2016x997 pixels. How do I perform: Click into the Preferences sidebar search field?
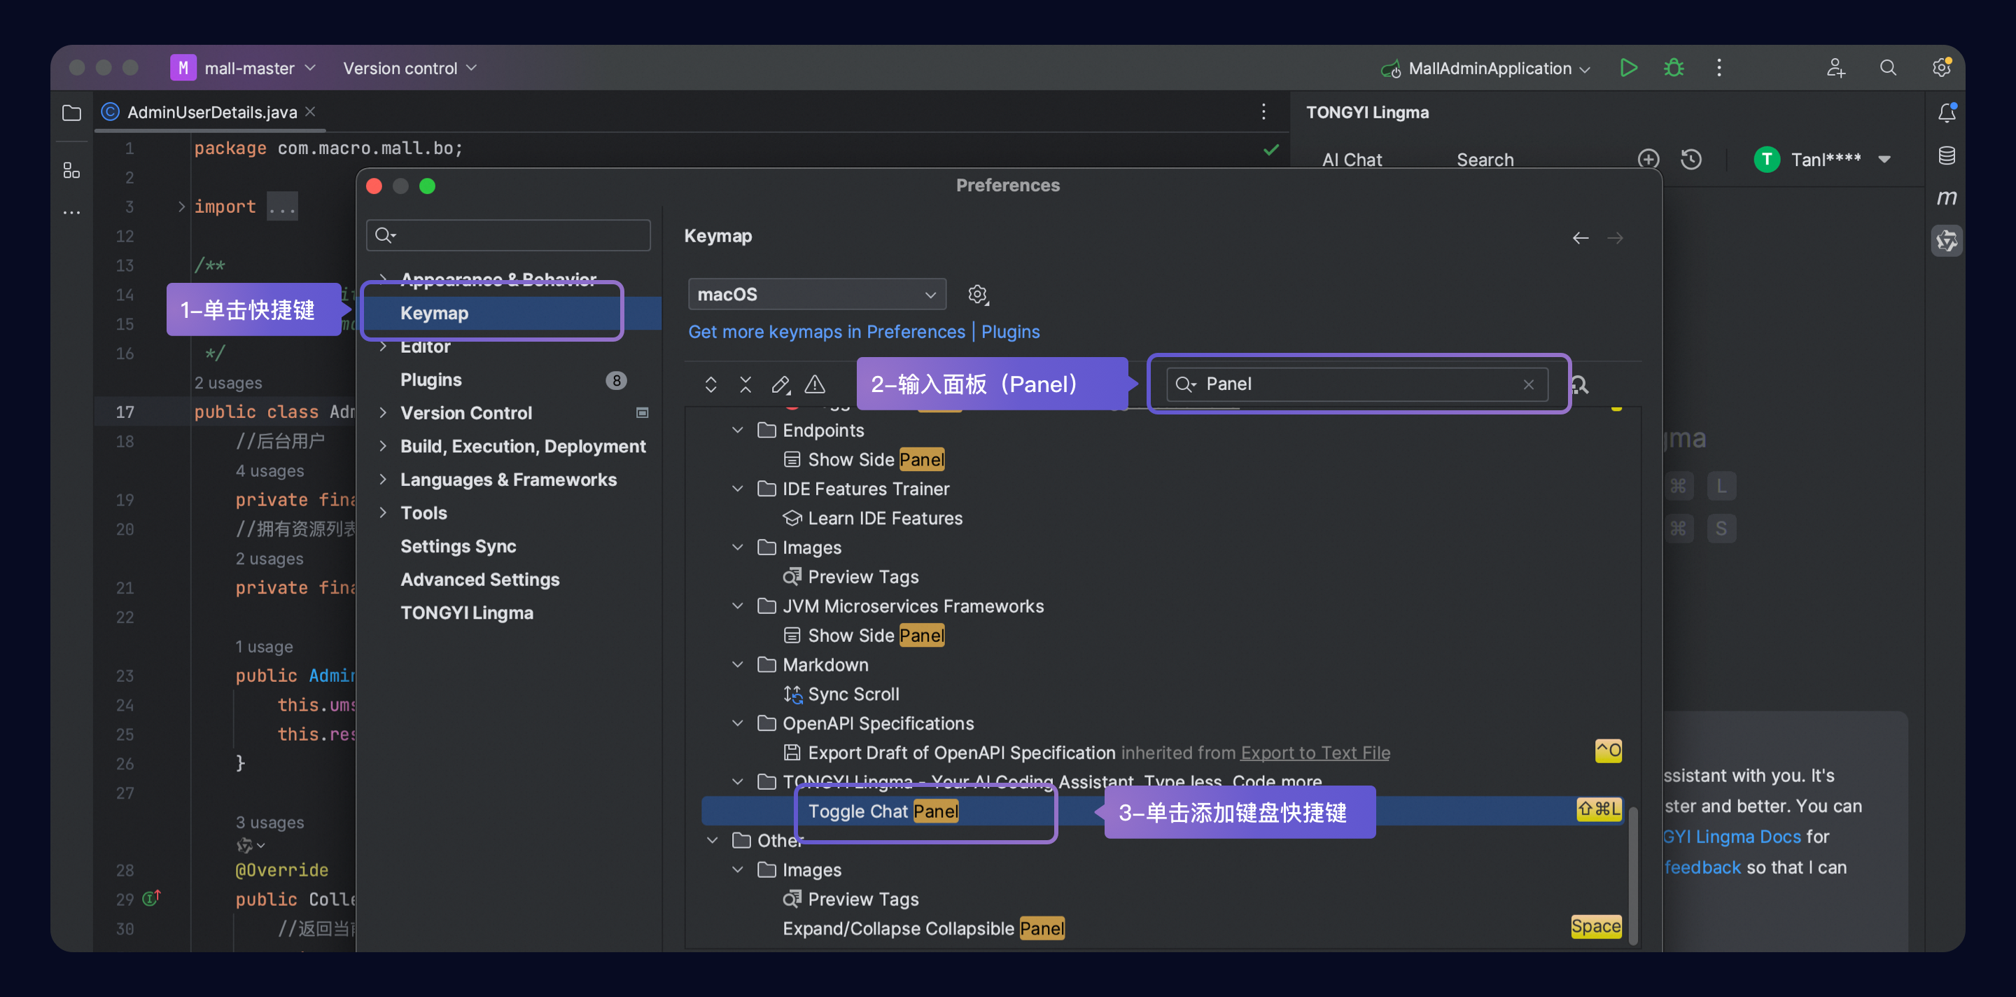pyautogui.click(x=508, y=235)
